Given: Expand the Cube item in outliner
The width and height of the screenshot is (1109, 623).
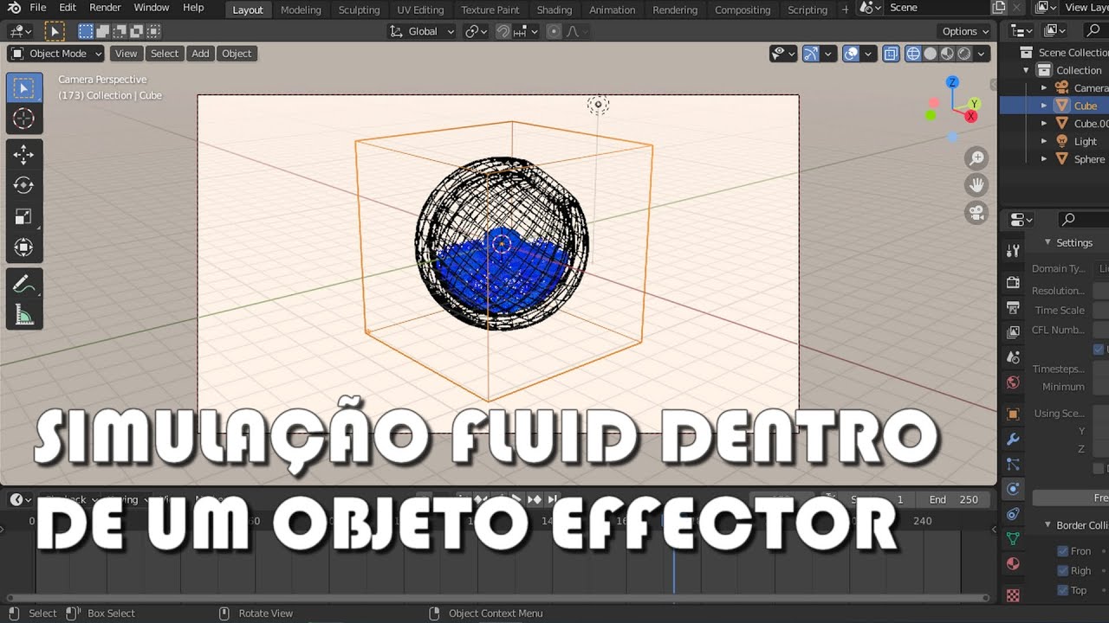Looking at the screenshot, I should tap(1044, 106).
